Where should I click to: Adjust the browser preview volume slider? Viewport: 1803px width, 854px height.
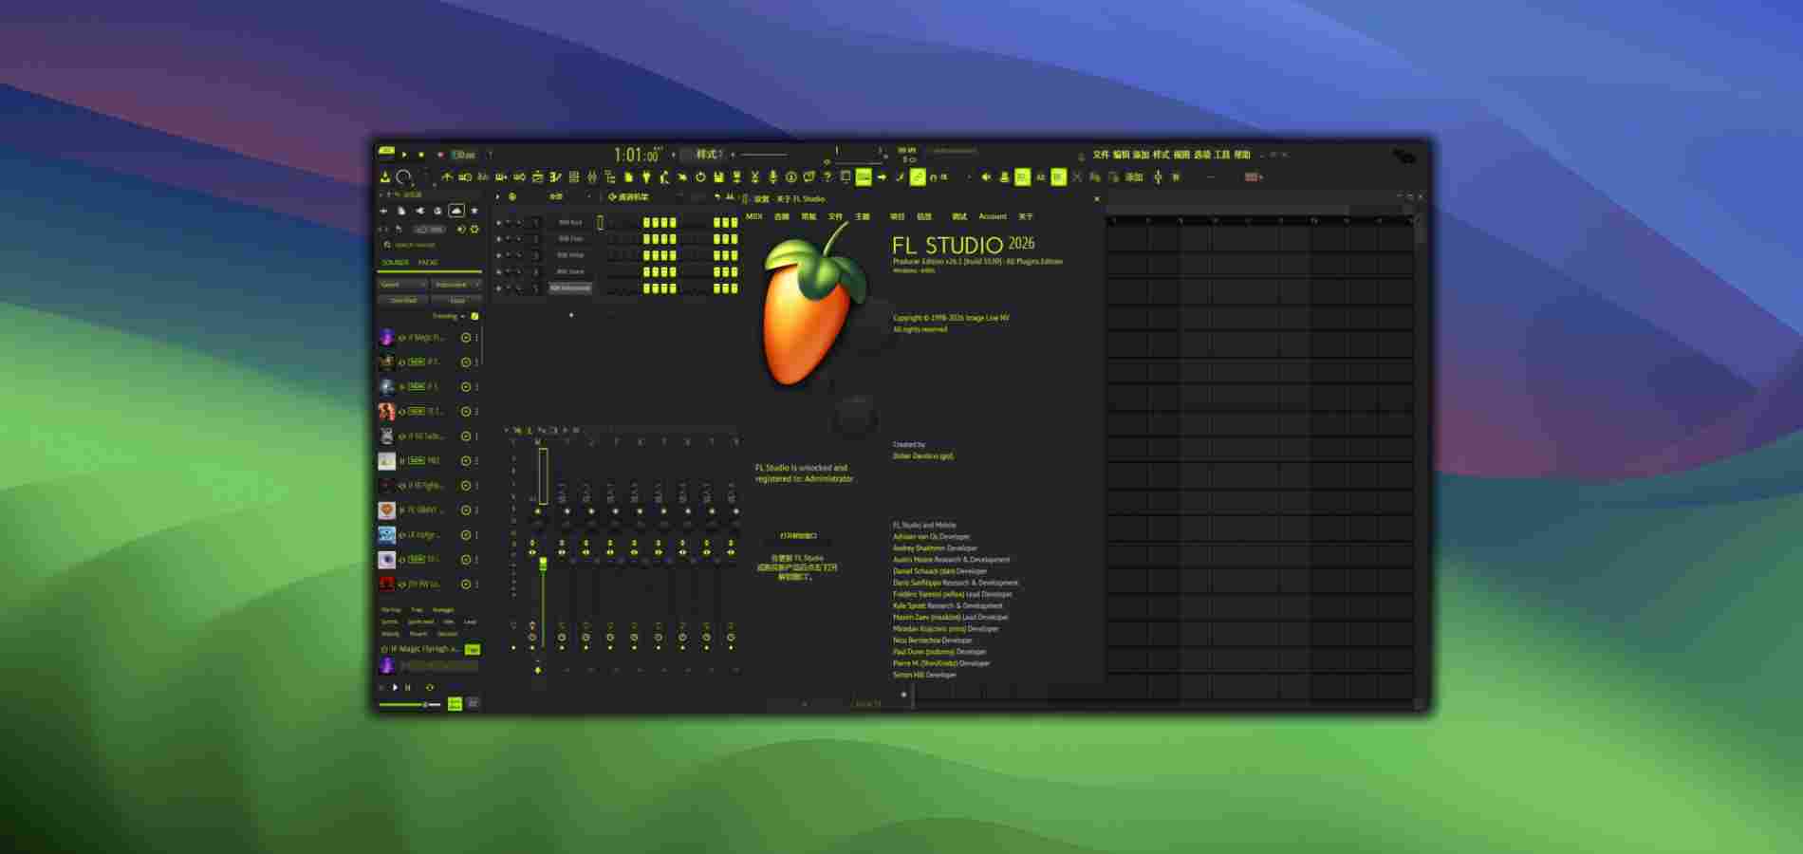point(410,704)
